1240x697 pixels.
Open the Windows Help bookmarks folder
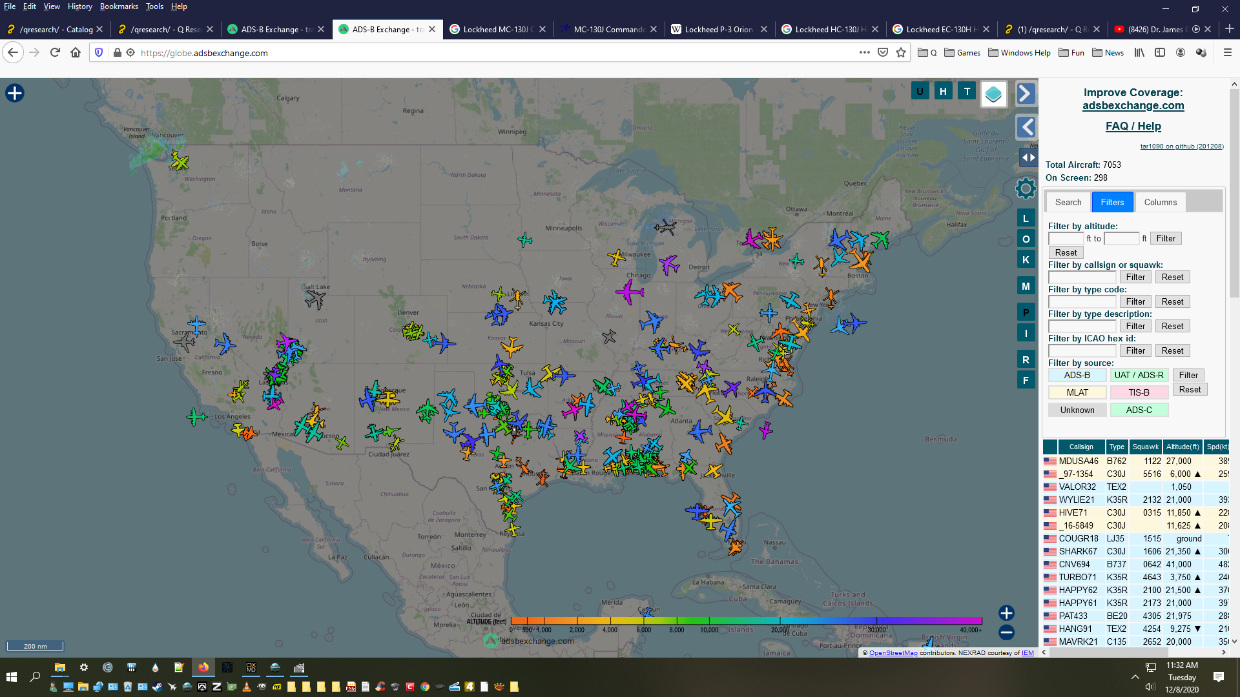1018,53
